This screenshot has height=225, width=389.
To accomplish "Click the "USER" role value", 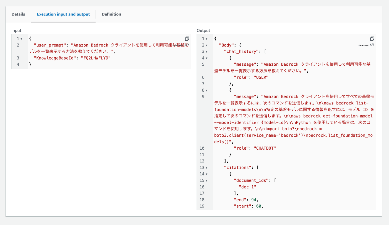I will [x=261, y=77].
